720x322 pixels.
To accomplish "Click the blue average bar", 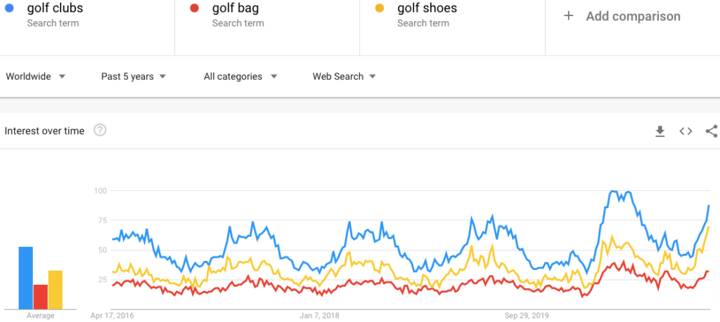I will click(x=26, y=278).
